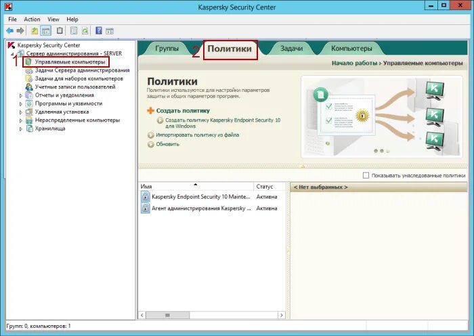Expand the Хранилища node arrow
The image size is (474, 336).
21,128
